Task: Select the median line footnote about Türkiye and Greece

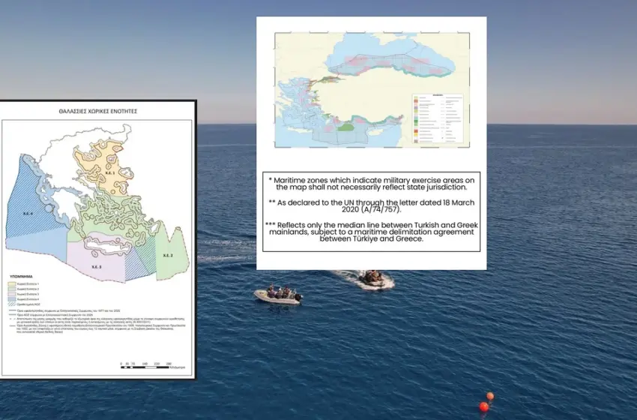Action: coord(372,232)
